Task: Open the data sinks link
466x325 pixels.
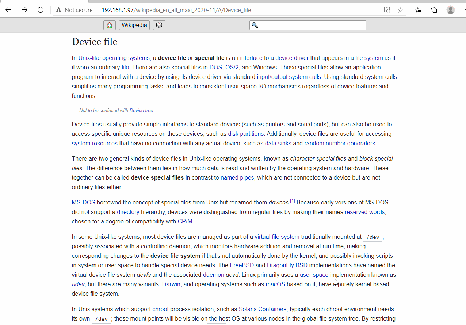Action: click(278, 143)
